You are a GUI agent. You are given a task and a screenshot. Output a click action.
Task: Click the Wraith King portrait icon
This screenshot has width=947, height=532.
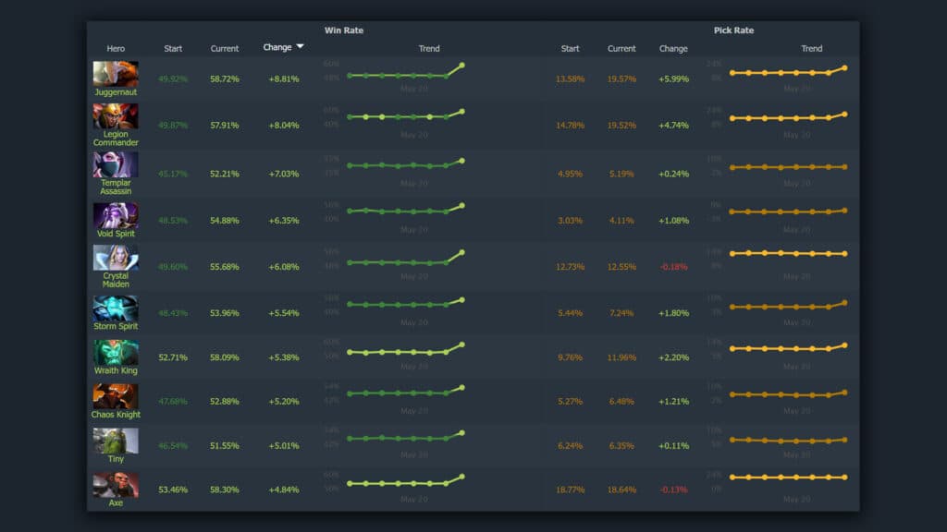pyautogui.click(x=115, y=350)
